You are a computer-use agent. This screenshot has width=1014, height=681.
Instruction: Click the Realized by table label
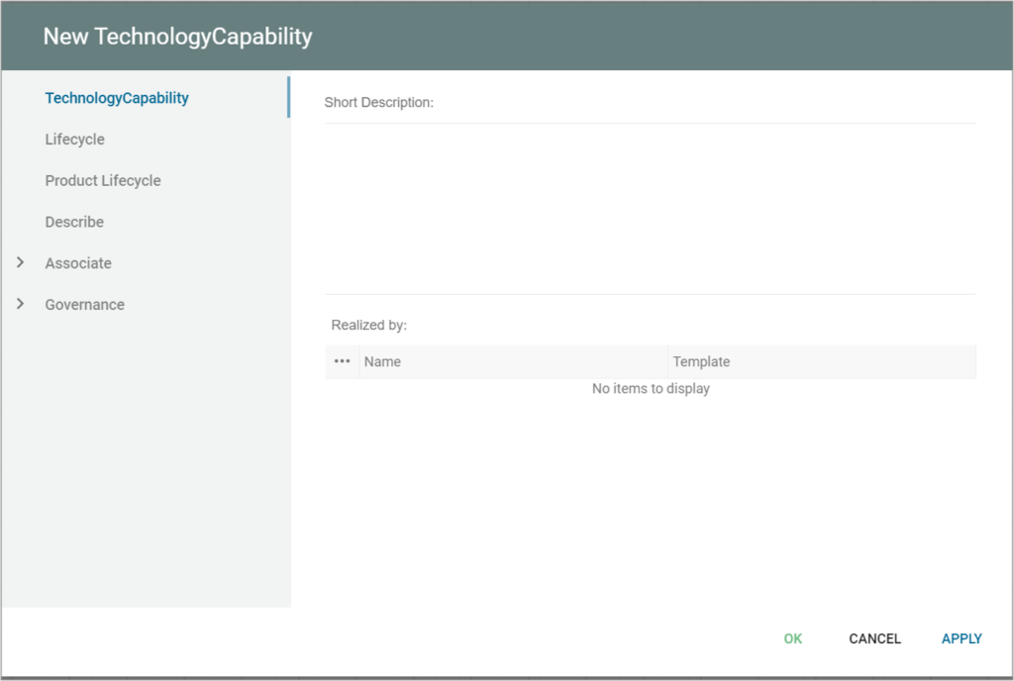click(x=367, y=325)
